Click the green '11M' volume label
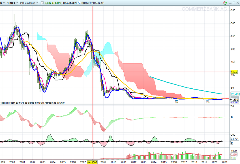This screenshot has width=240, height=164. (233, 158)
